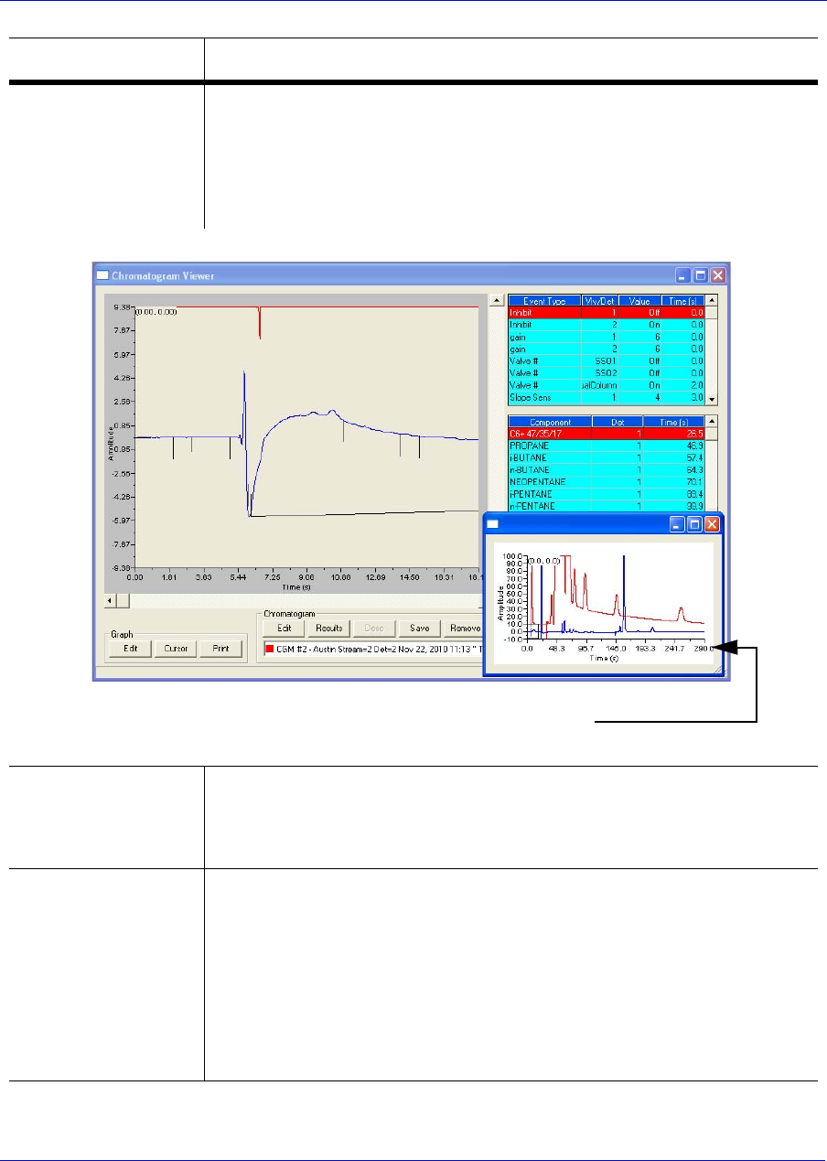
Task: Click the Chromatogram Edit button
Action: (284, 629)
